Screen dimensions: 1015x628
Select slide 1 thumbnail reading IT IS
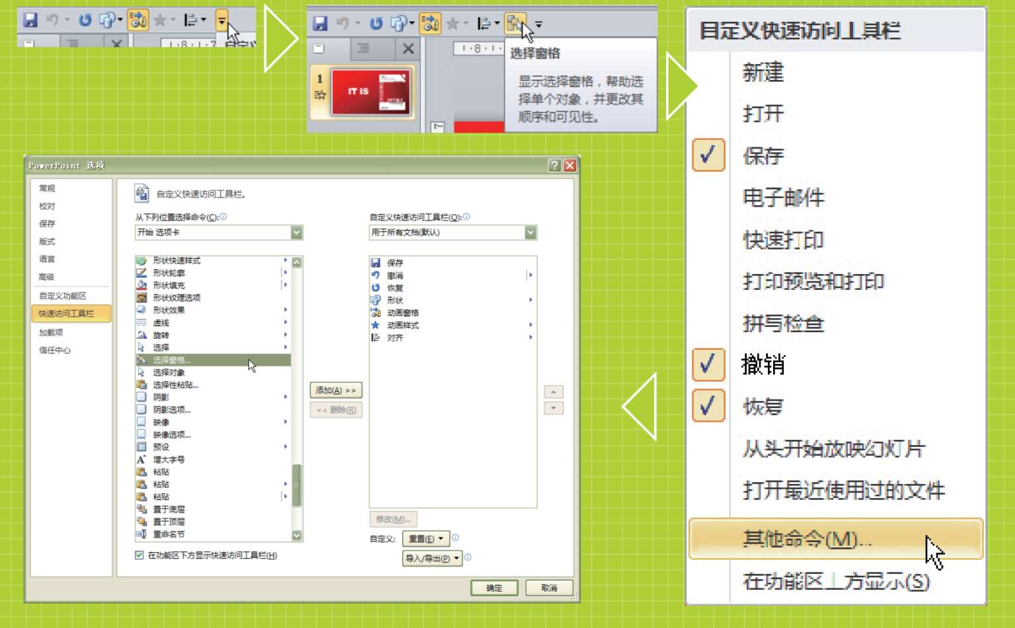click(x=371, y=92)
